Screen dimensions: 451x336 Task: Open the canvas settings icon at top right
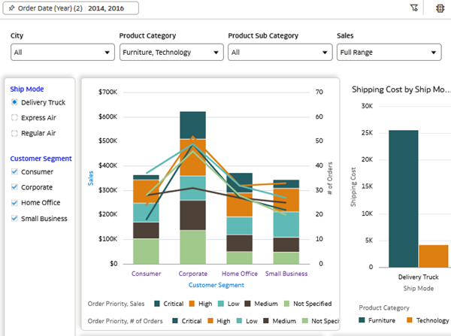coord(439,8)
